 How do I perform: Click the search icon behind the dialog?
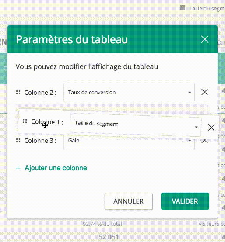click(x=220, y=43)
